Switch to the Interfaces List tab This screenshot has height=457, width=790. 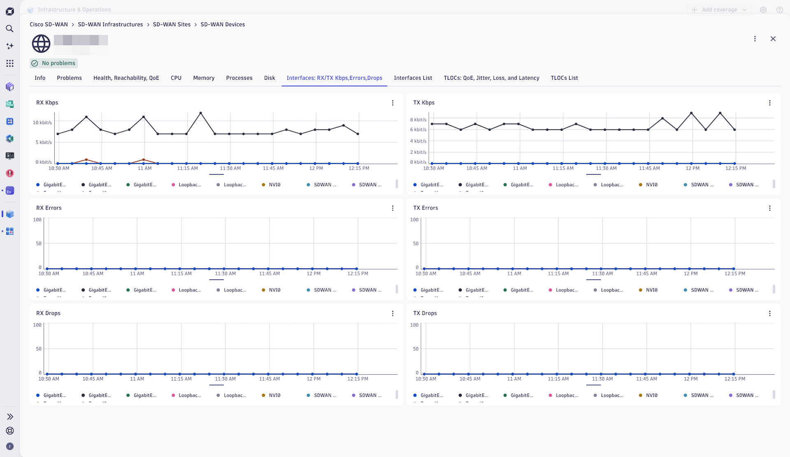413,78
